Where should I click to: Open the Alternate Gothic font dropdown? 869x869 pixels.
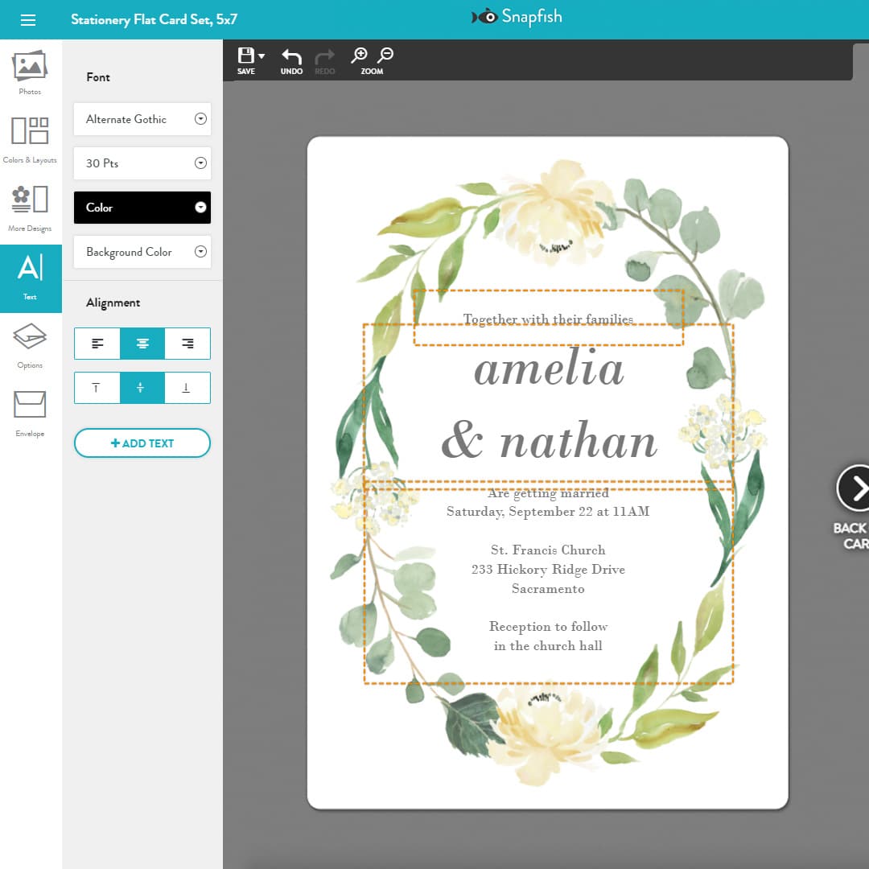(x=142, y=119)
